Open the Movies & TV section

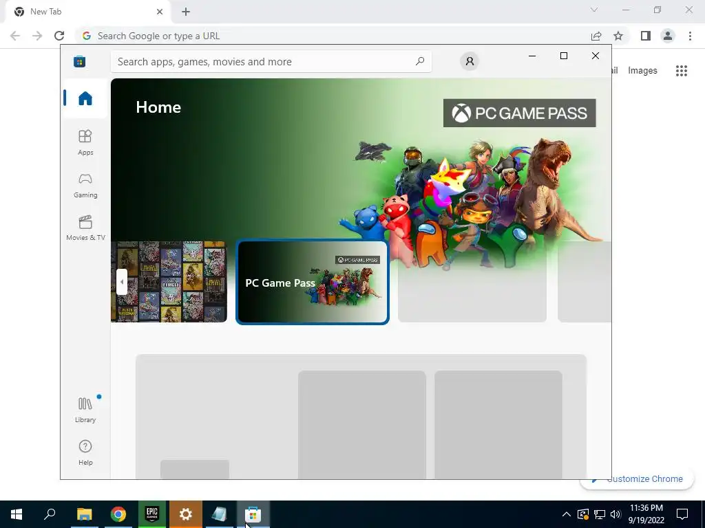point(85,228)
